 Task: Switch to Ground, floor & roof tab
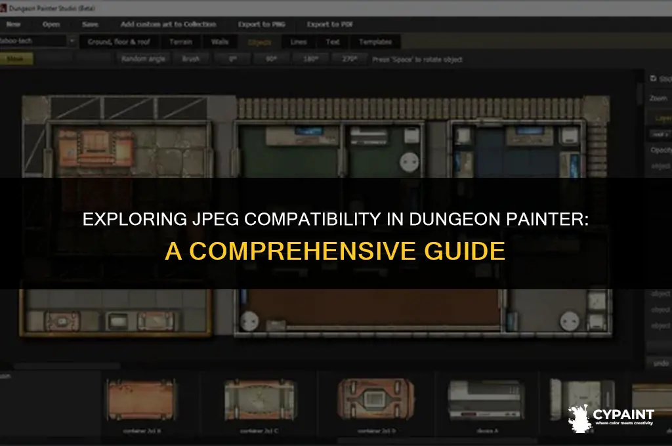tap(119, 41)
